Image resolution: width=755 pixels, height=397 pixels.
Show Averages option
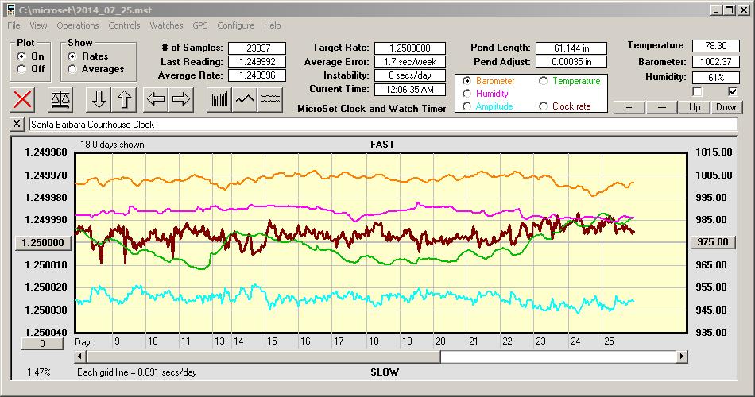click(72, 69)
